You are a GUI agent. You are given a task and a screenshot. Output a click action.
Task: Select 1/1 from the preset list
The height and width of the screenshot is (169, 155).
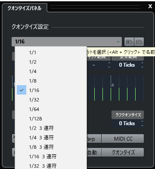click(x=51, y=52)
